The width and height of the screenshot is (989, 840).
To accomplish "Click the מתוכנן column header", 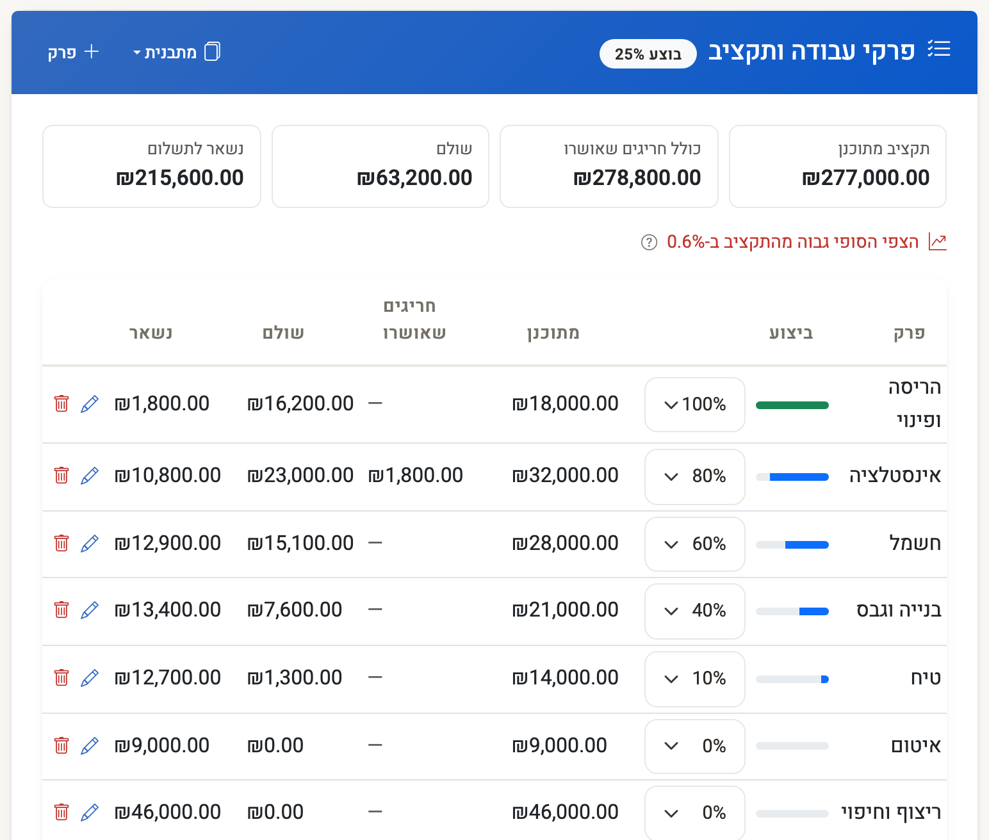I will [x=553, y=332].
